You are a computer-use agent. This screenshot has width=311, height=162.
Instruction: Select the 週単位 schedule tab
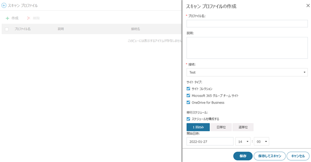click(243, 127)
